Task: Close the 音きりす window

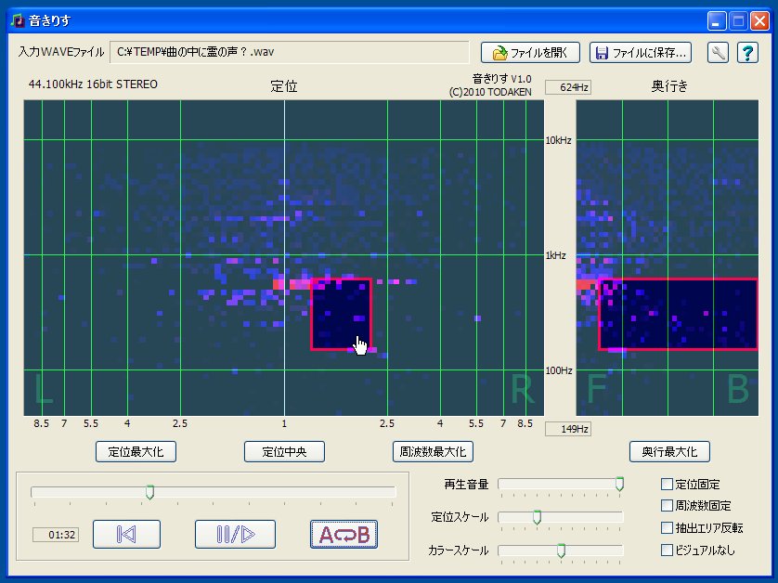Action: point(759,21)
